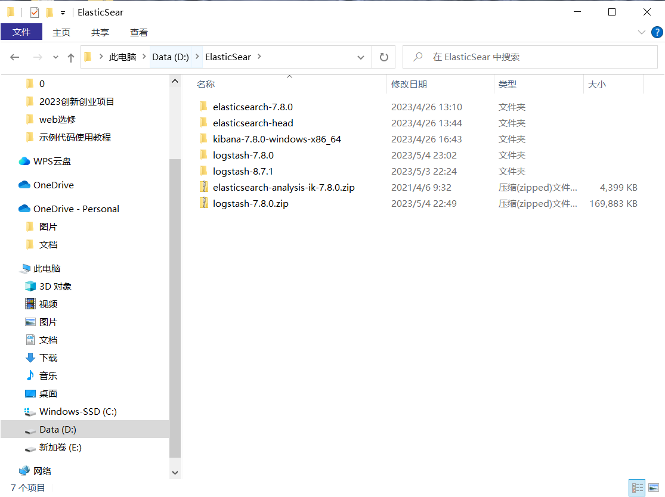Open 视频 in navigation pane

click(x=48, y=304)
